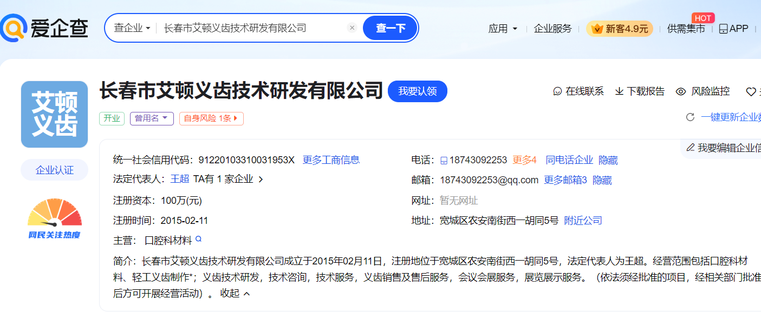Open the 查企业 search type dropdown

[132, 28]
